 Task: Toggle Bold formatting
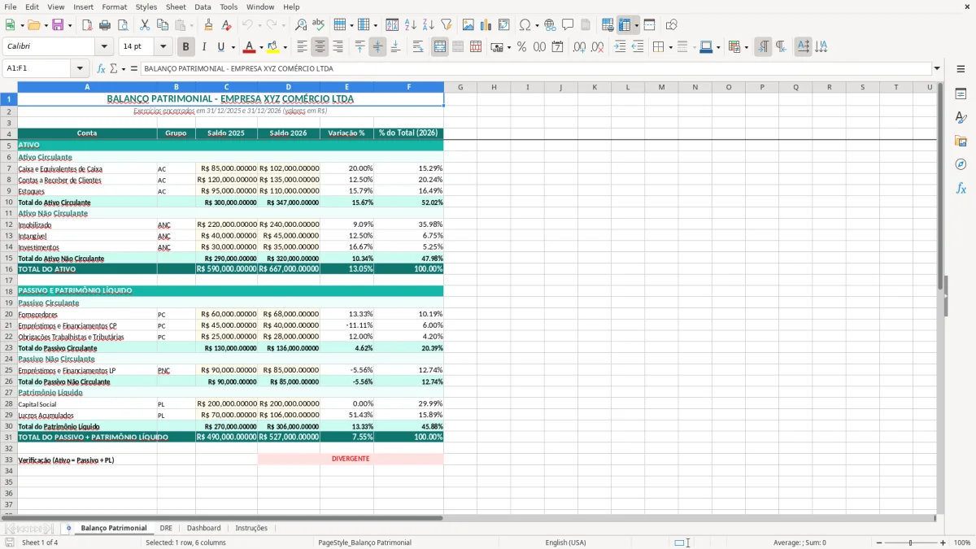click(186, 47)
